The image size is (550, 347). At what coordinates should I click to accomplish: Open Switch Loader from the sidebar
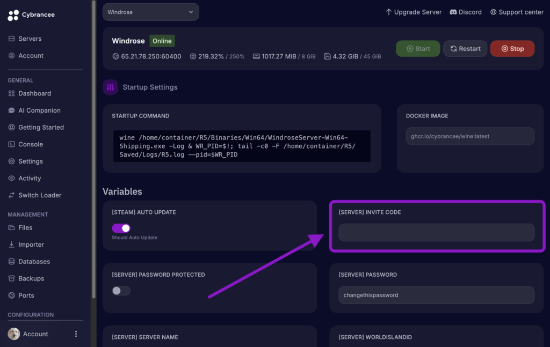[12, 195]
